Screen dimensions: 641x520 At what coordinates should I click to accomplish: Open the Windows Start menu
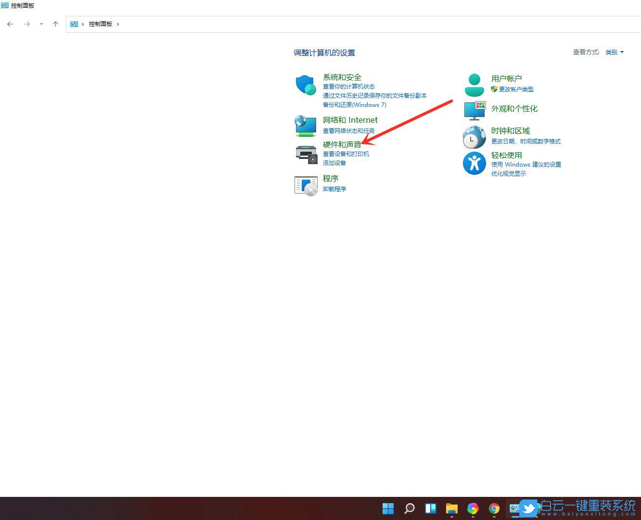[x=388, y=508]
